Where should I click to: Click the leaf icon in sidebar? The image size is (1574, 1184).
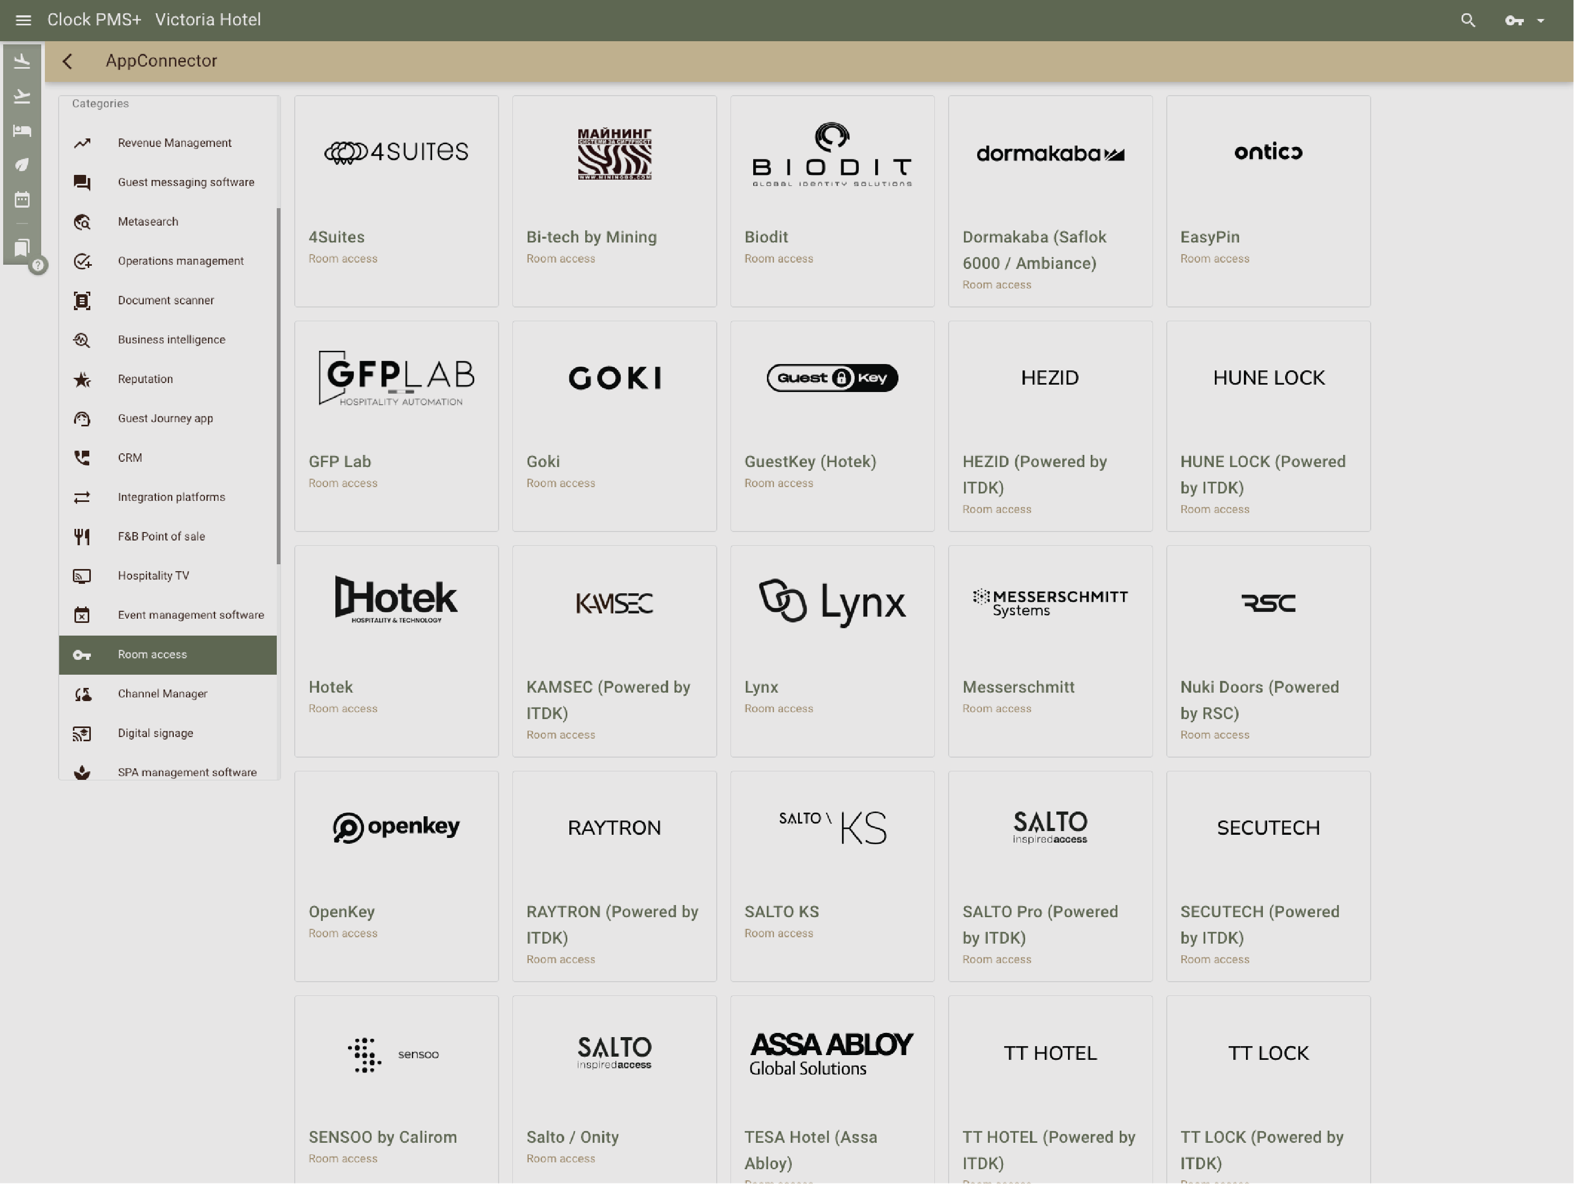pyautogui.click(x=22, y=164)
